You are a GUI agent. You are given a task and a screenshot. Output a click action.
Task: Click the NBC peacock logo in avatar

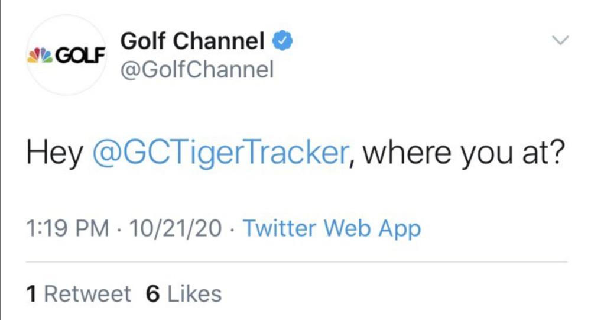[37, 55]
